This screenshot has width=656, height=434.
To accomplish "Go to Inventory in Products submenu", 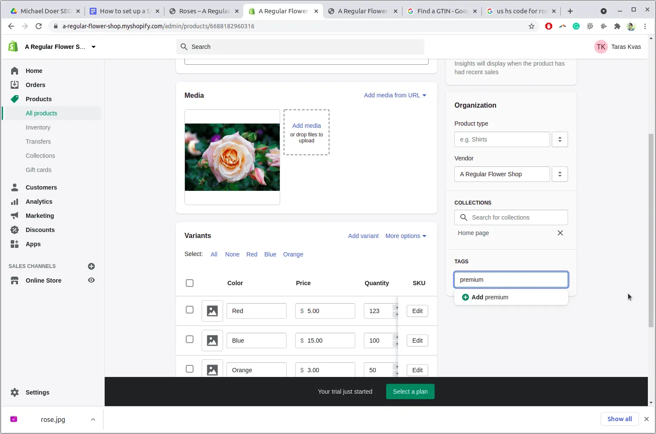I will (x=38, y=127).
